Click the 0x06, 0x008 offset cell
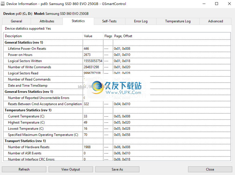 pyautogui.click(x=172, y=147)
